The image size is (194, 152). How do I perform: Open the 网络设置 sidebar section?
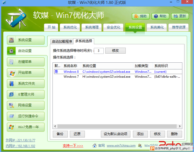(x=26, y=105)
